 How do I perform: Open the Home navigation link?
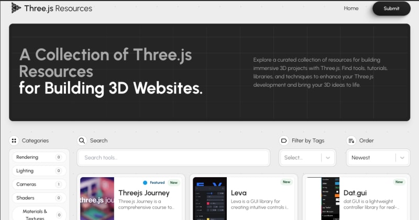click(351, 8)
